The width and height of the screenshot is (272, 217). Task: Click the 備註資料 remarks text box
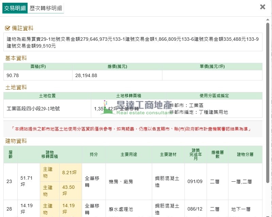133,42
